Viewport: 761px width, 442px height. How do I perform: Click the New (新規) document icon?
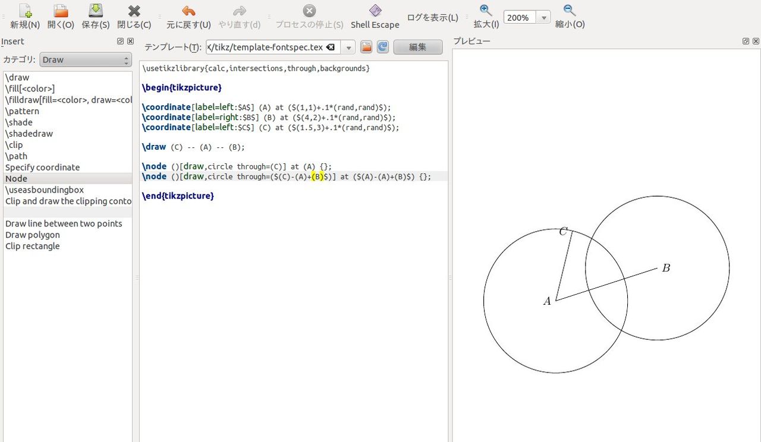[25, 11]
